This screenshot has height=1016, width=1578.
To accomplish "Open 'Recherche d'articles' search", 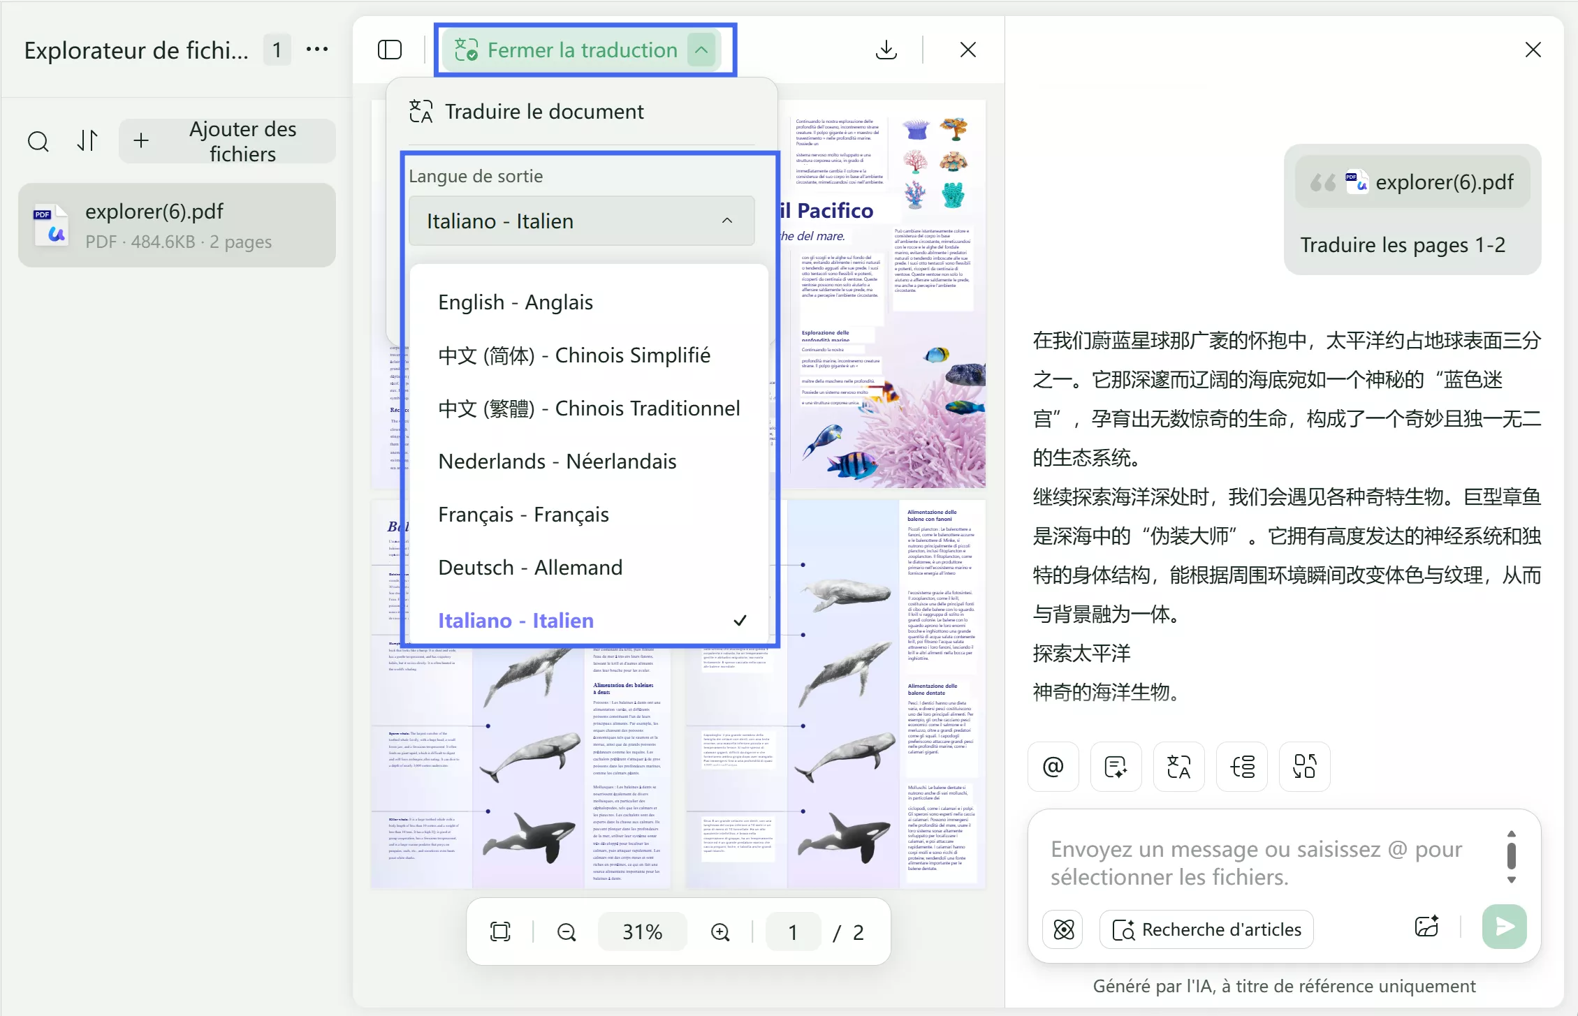I will tap(1206, 929).
